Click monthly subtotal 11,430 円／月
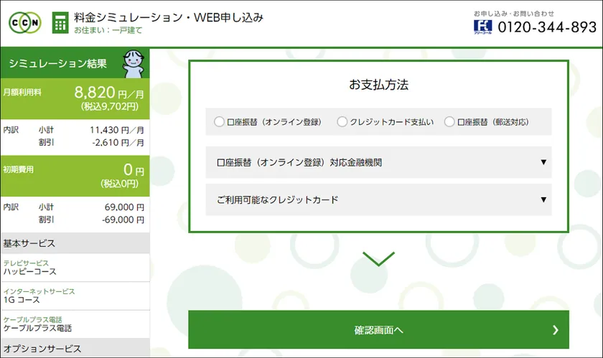Screen dimensions: 603x358 point(117,130)
